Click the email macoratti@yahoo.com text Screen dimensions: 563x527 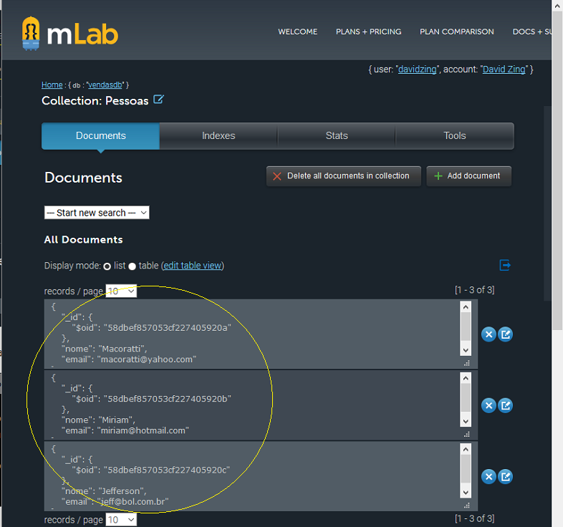click(147, 359)
